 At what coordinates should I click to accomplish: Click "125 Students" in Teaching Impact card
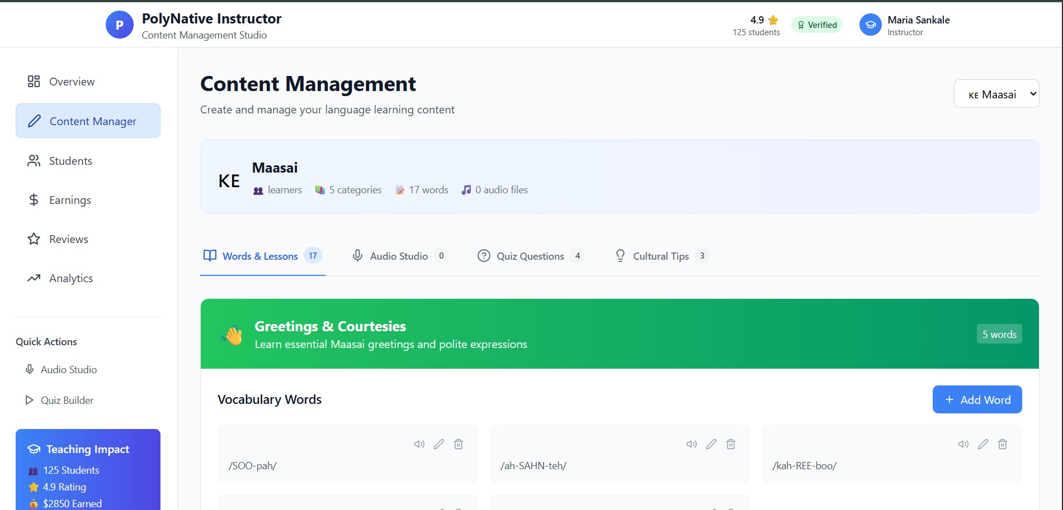[x=64, y=470]
